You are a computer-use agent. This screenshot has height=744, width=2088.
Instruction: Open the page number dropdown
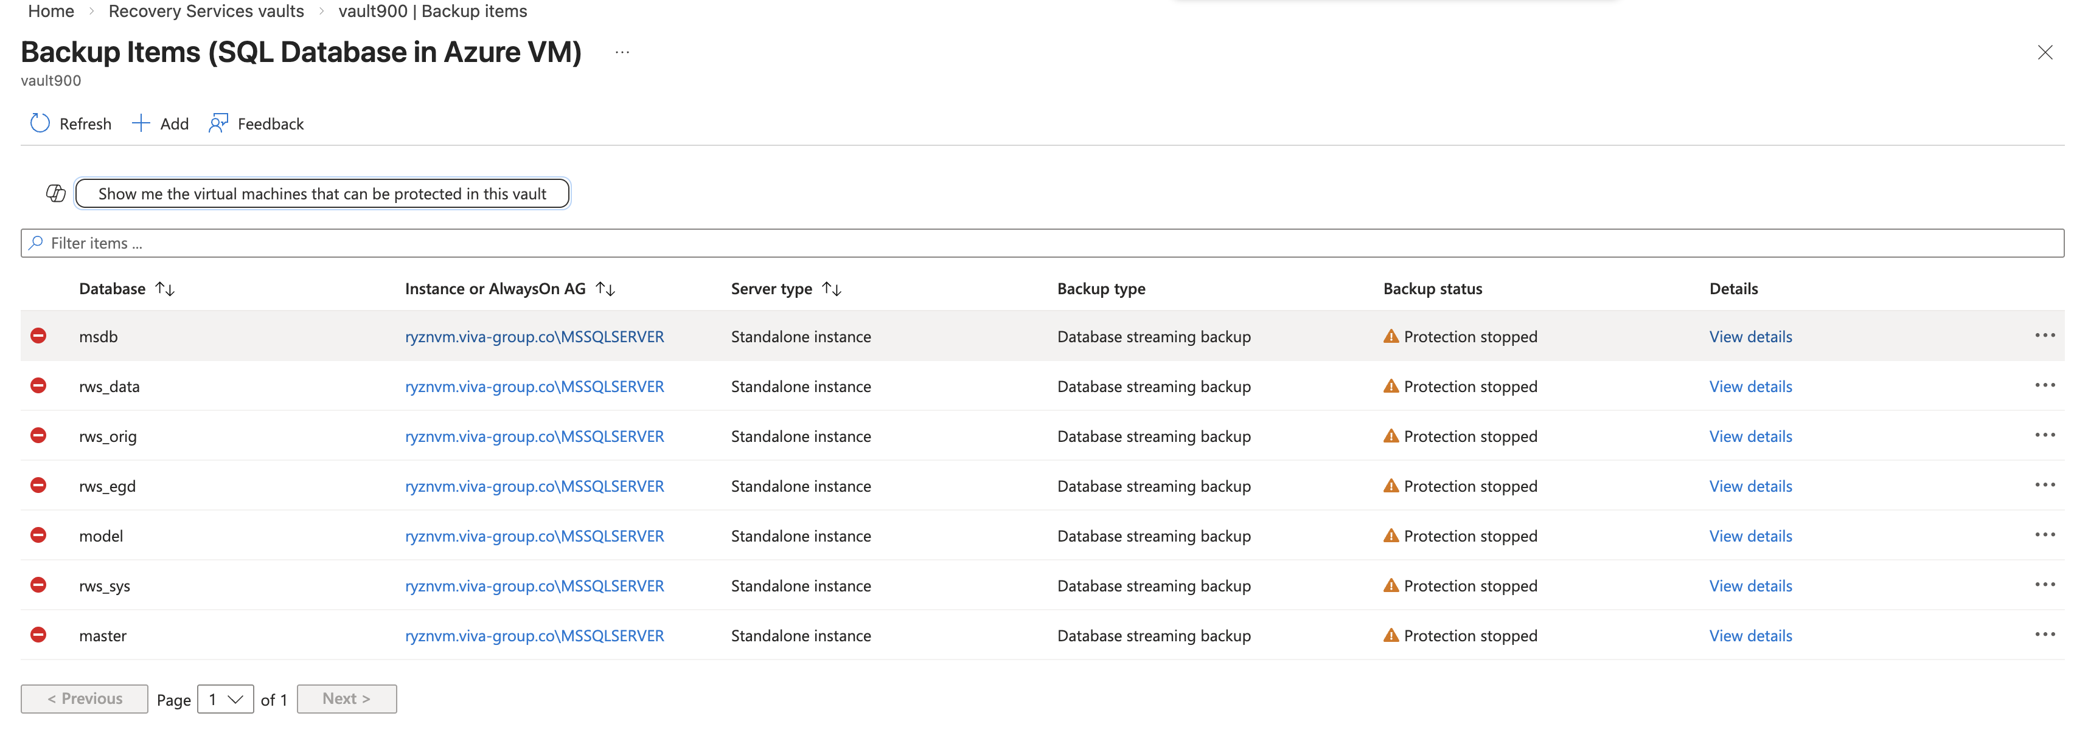pyautogui.click(x=225, y=698)
